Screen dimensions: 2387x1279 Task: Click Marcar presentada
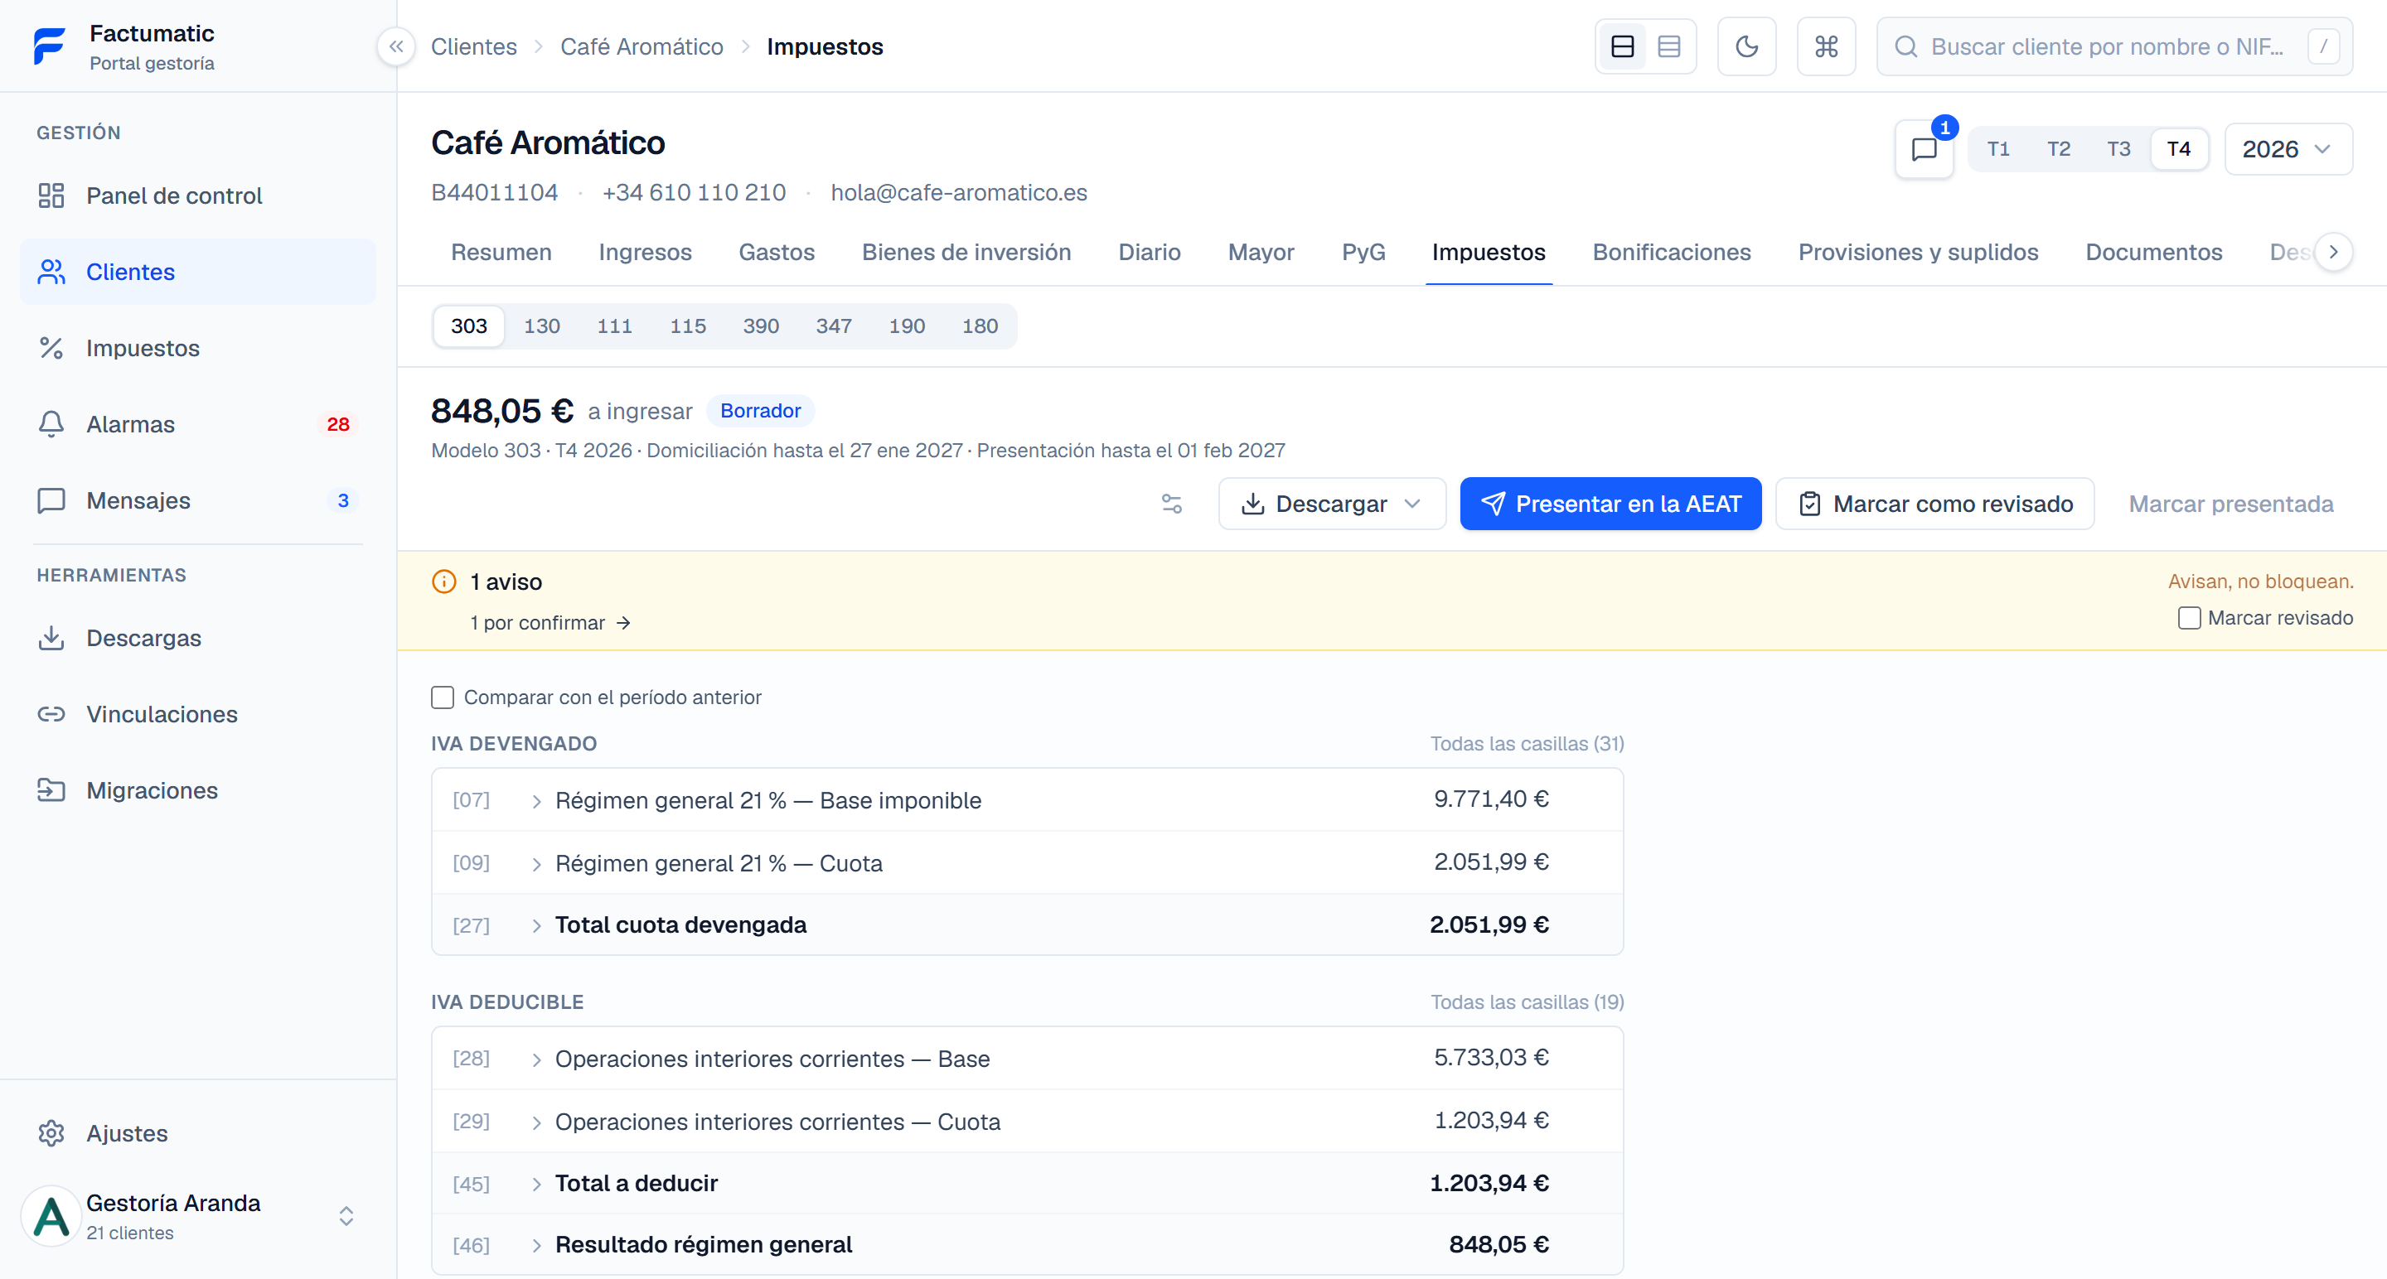[x=2230, y=504]
